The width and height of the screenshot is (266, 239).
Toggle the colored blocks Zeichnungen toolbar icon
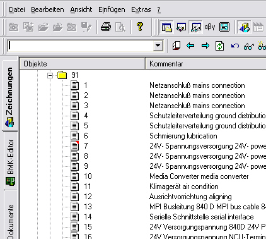tap(244, 27)
